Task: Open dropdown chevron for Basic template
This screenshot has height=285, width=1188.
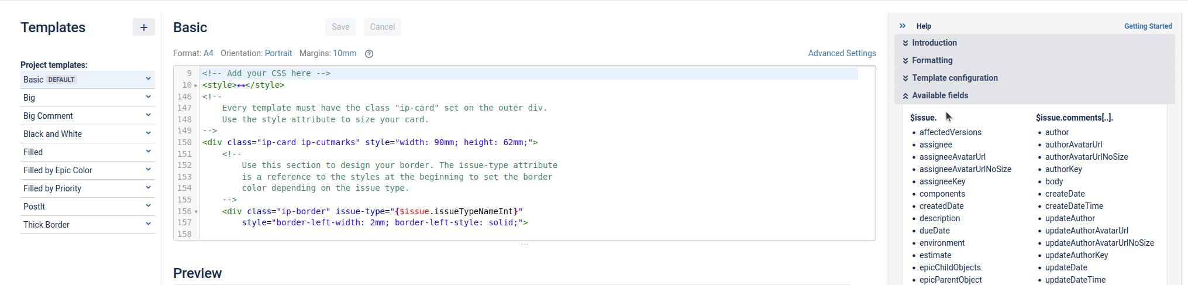Action: click(148, 79)
